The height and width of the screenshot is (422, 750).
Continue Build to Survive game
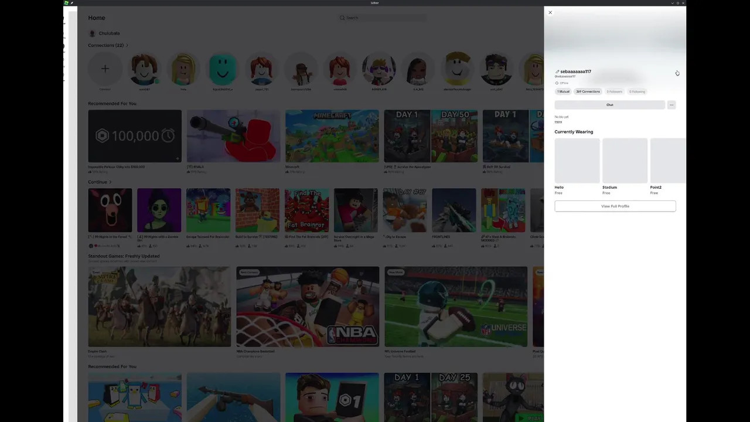(258, 210)
